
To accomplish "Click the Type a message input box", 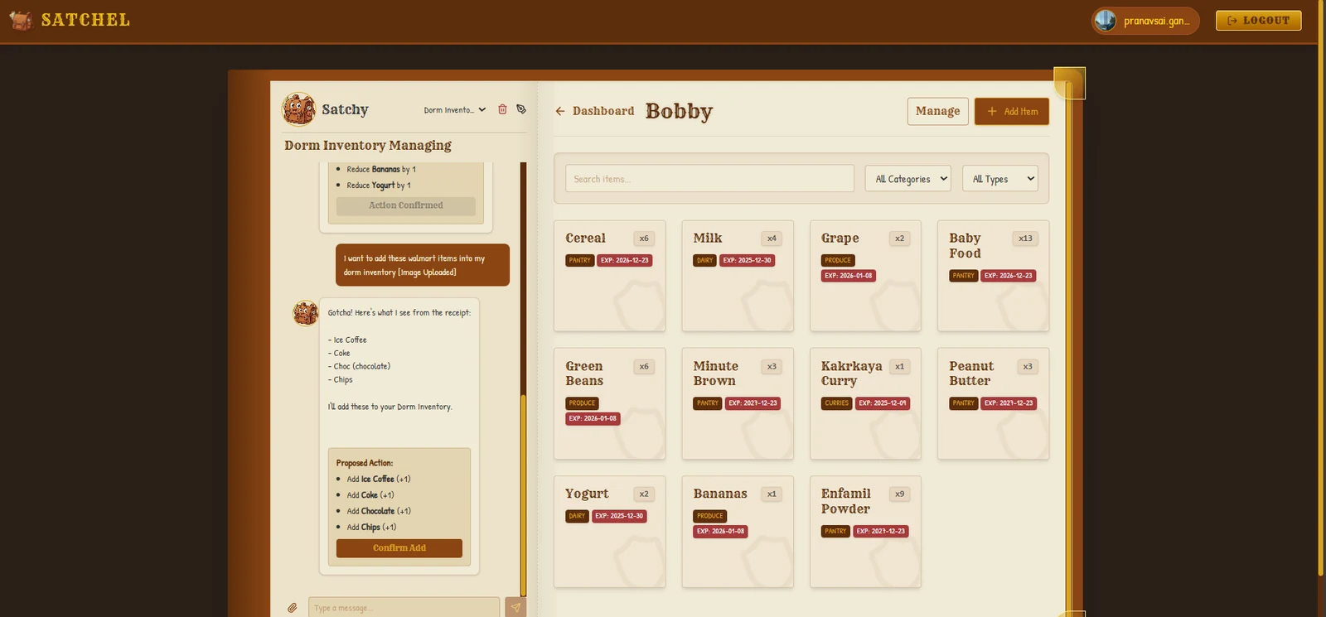I will [404, 607].
